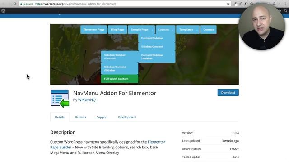Click Sidebar/Sidebar/Content submenu entry
Image resolution: width=289 pixels, height=162 pixels.
coord(119,57)
